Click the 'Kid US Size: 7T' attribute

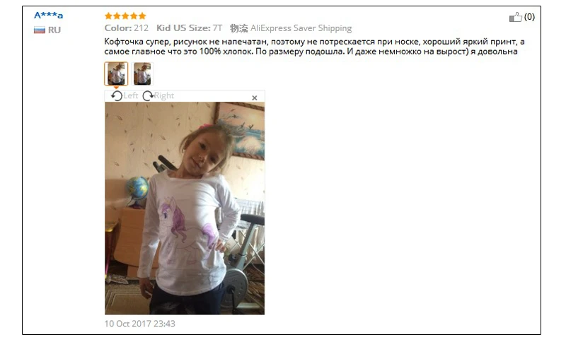[x=189, y=28]
